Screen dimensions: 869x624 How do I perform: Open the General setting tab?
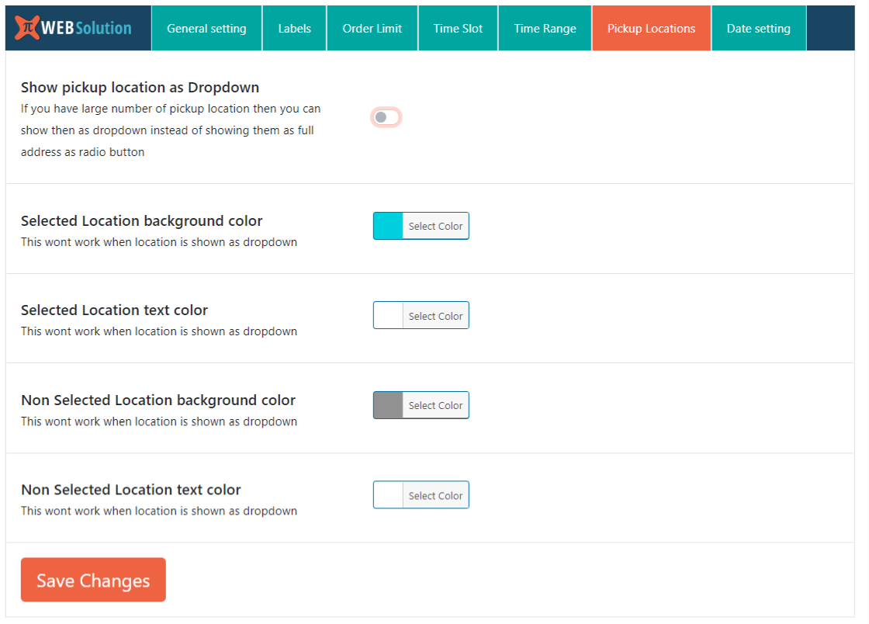click(x=206, y=29)
